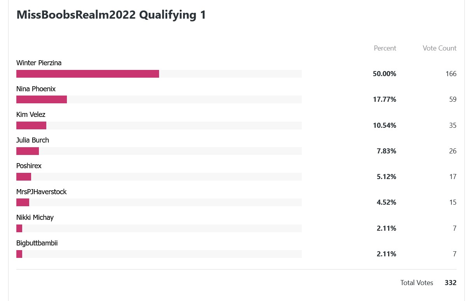This screenshot has width=471, height=301.
Task: Click the Bigbuttbambii result bar
Action: (159, 254)
